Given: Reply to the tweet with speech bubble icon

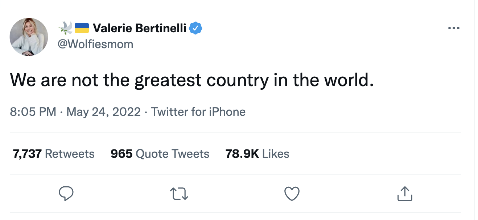Looking at the screenshot, I should tap(66, 194).
